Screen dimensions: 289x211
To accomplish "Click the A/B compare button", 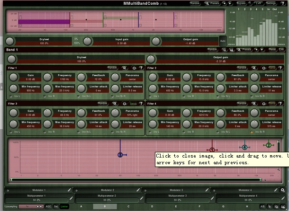I will pyautogui.click(x=263, y=206).
